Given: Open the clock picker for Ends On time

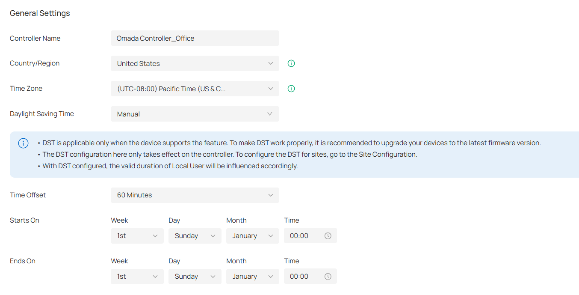Looking at the screenshot, I should tap(328, 276).
